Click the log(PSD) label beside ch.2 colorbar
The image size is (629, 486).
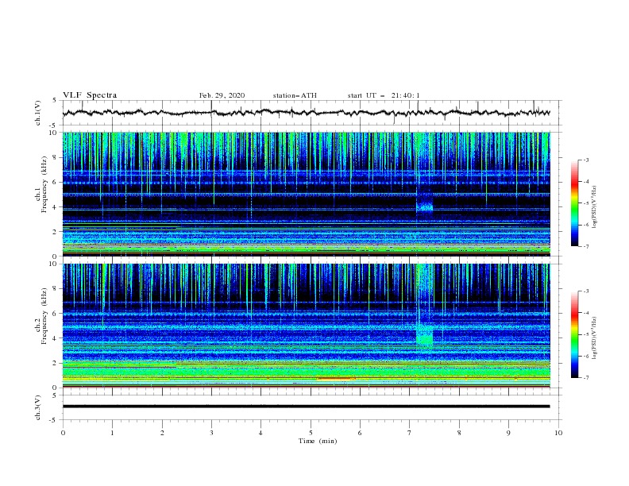tap(595, 337)
